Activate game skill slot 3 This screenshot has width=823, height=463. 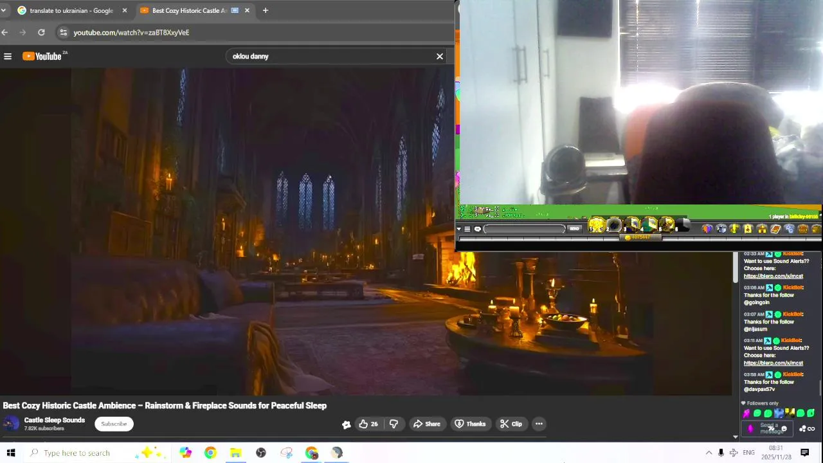pyautogui.click(x=632, y=225)
